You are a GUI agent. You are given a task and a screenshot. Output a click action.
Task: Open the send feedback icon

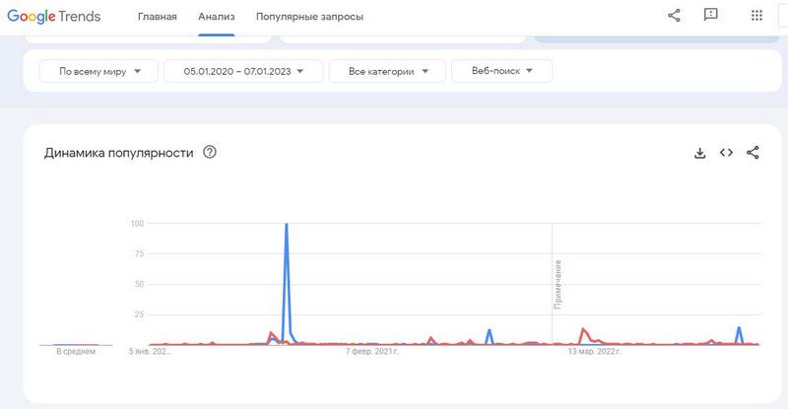click(710, 16)
